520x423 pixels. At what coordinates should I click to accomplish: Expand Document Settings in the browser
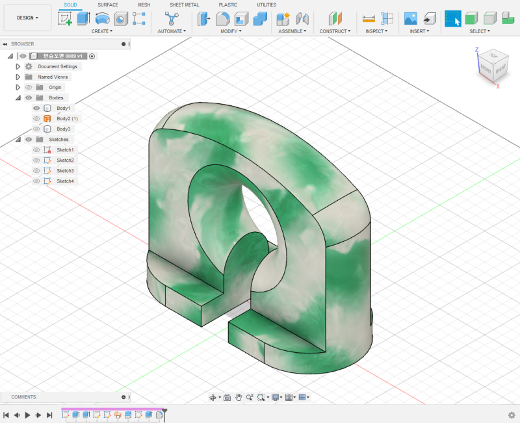coord(18,66)
